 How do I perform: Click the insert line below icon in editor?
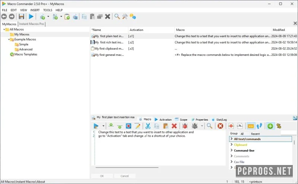tap(120, 126)
